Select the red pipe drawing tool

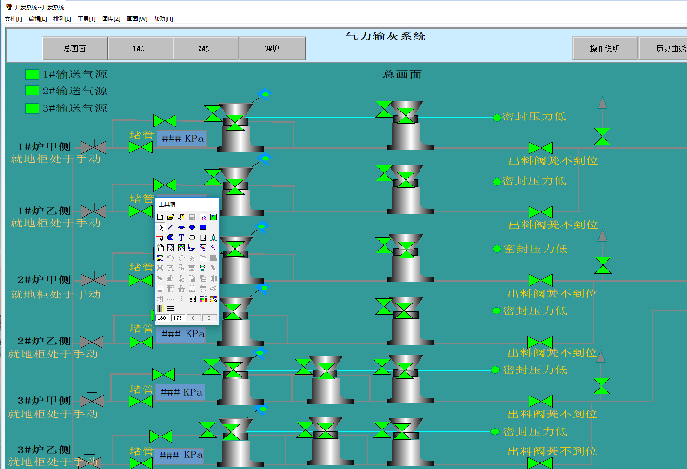[x=160, y=238]
